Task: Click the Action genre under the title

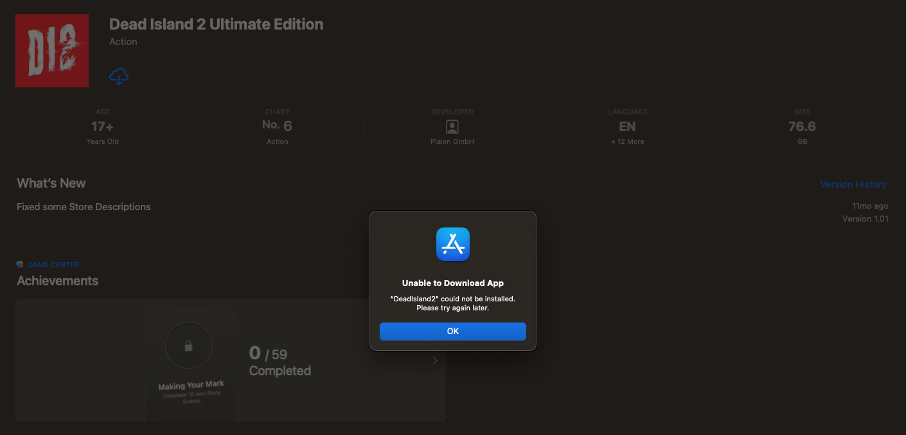Action: click(x=123, y=42)
